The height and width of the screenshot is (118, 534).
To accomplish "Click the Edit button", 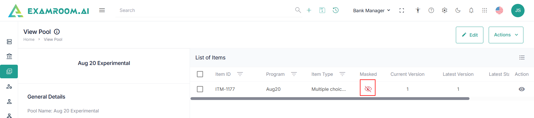I will [x=469, y=35].
